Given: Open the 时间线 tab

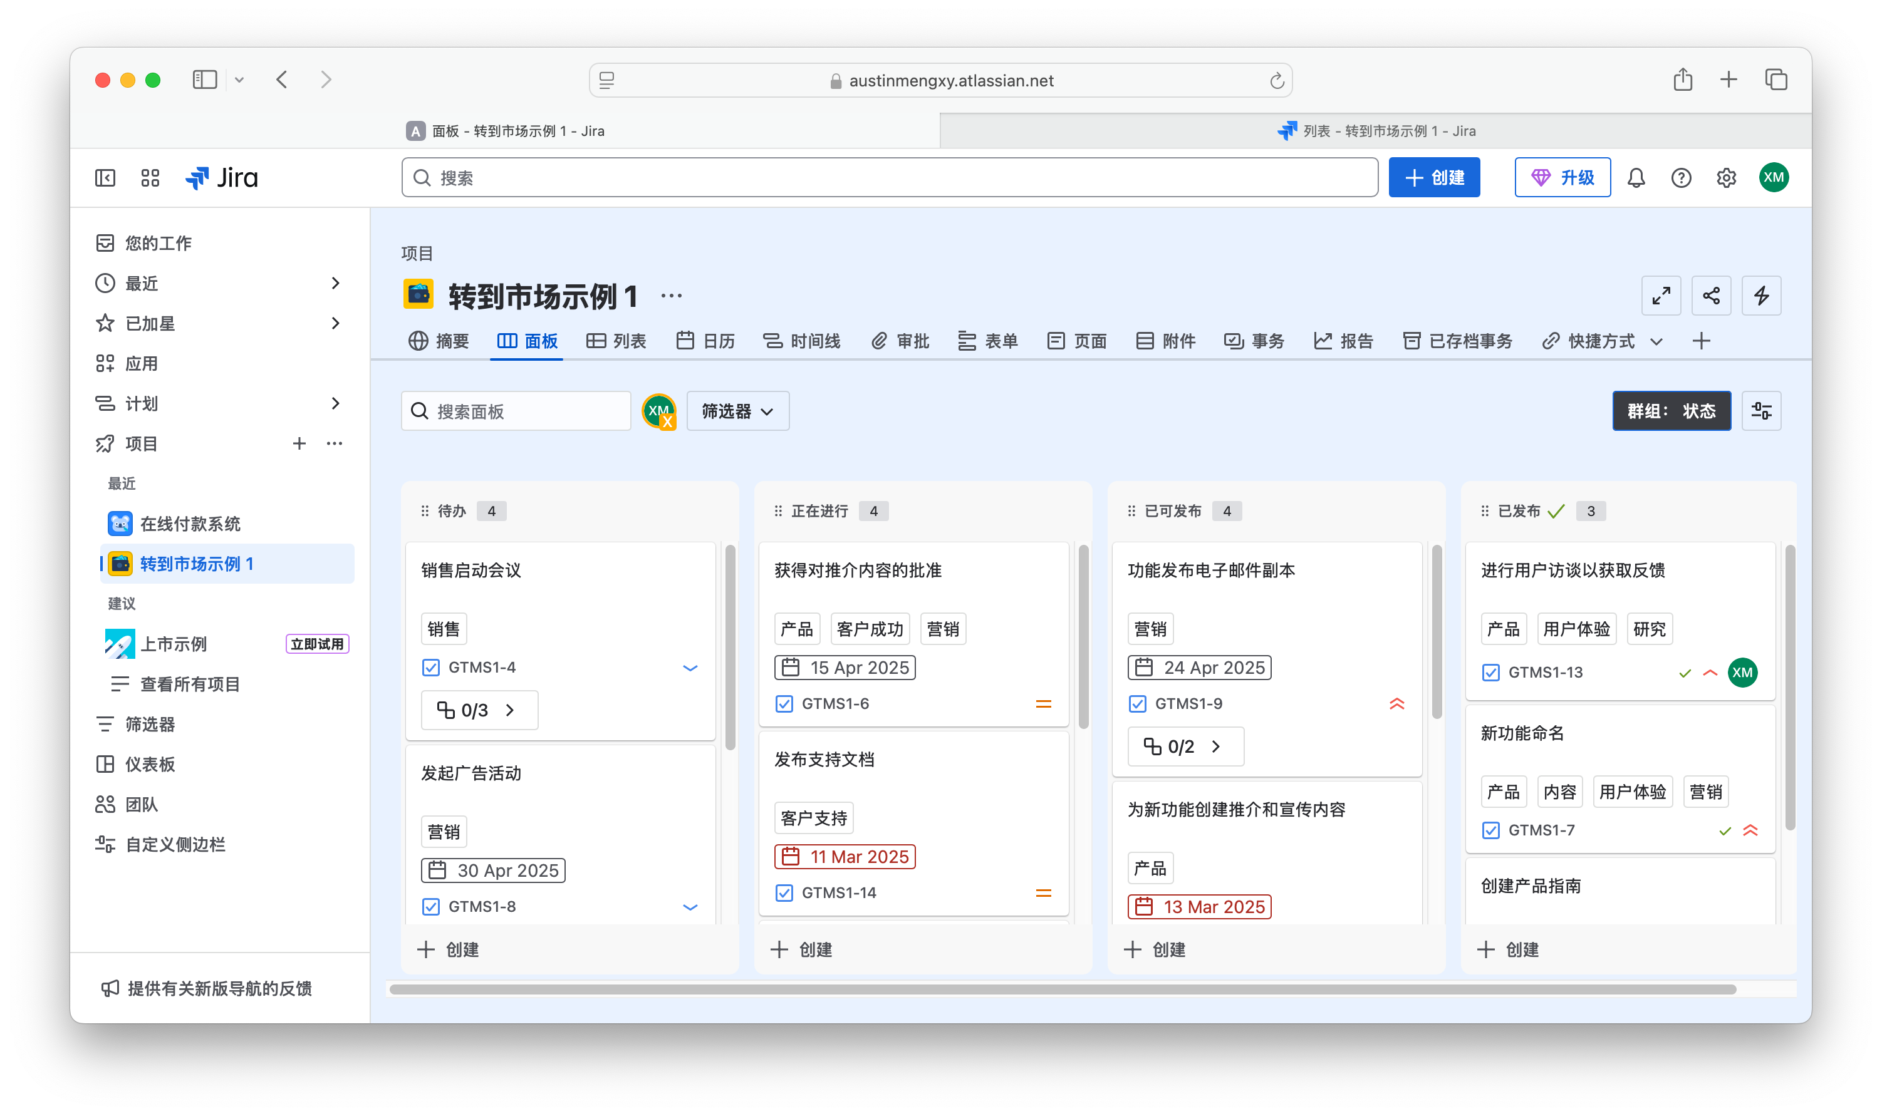Looking at the screenshot, I should [x=802, y=341].
